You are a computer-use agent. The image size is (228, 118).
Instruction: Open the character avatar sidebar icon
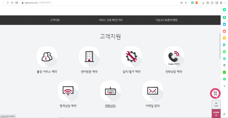coord(224,65)
